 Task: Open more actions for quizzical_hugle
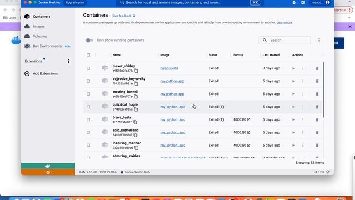tap(302, 107)
